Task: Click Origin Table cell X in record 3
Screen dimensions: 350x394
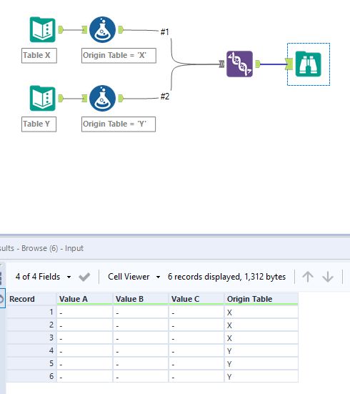Action: (x=261, y=338)
